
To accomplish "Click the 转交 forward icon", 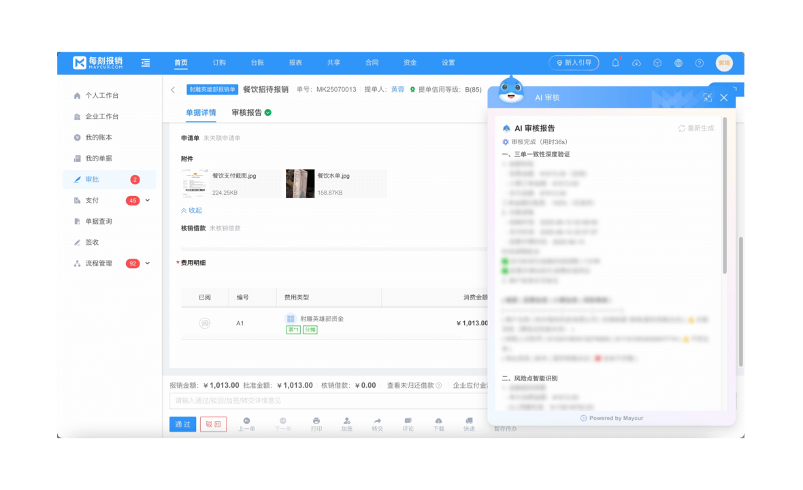I will (377, 424).
